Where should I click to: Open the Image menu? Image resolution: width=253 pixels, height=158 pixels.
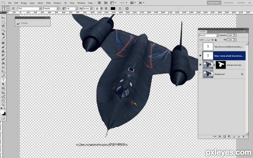pos(24,3)
